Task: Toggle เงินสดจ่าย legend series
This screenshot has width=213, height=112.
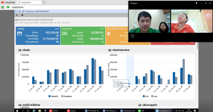Action: 67,96
